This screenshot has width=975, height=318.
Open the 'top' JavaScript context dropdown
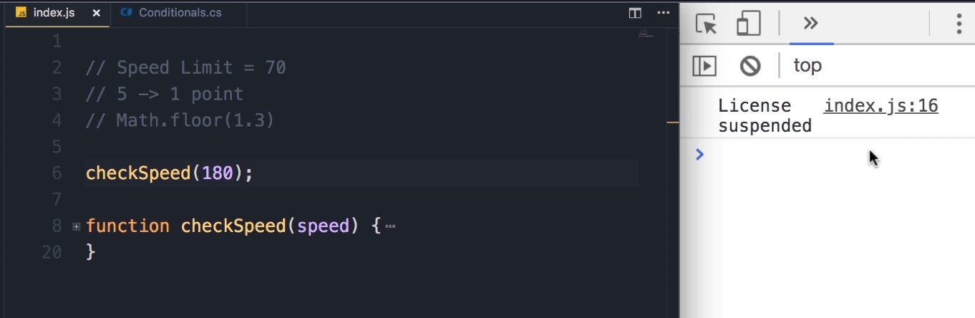pos(807,66)
